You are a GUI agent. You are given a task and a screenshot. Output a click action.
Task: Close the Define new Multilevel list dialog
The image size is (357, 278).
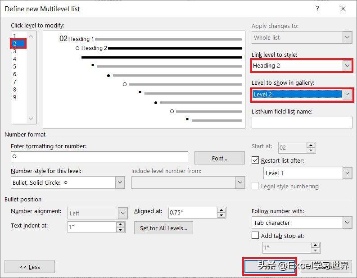pos(343,9)
